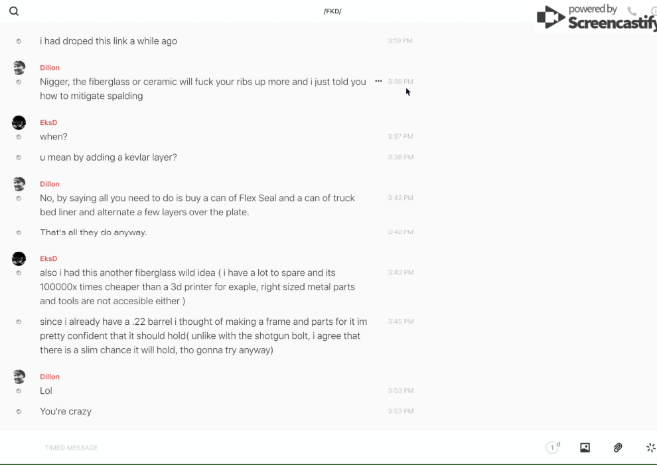Viewport: 657px width, 465px height.
Task: Click the Dillon name above the Flex Seal message
Action: 50,184
